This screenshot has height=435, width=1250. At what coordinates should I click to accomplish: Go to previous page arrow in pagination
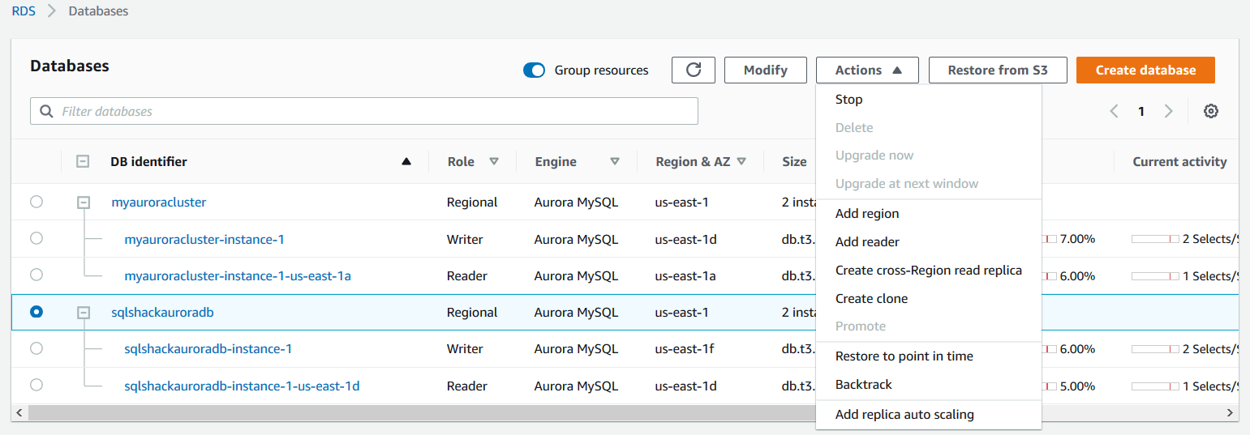click(1115, 111)
